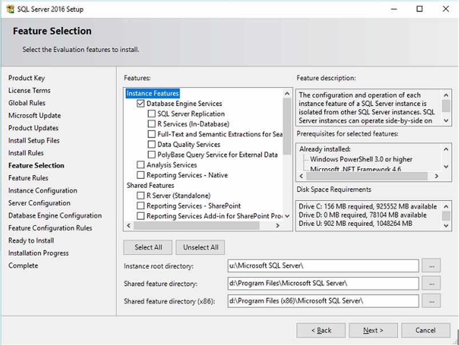Select Product Key step in sidebar
This screenshot has width=459, height=345.
click(x=27, y=78)
